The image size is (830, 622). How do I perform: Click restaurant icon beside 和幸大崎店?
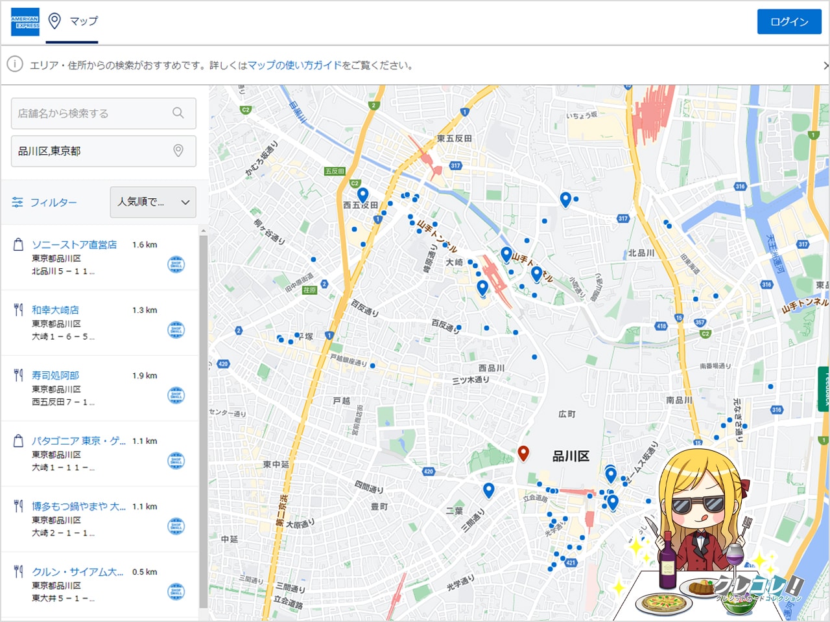pos(18,310)
